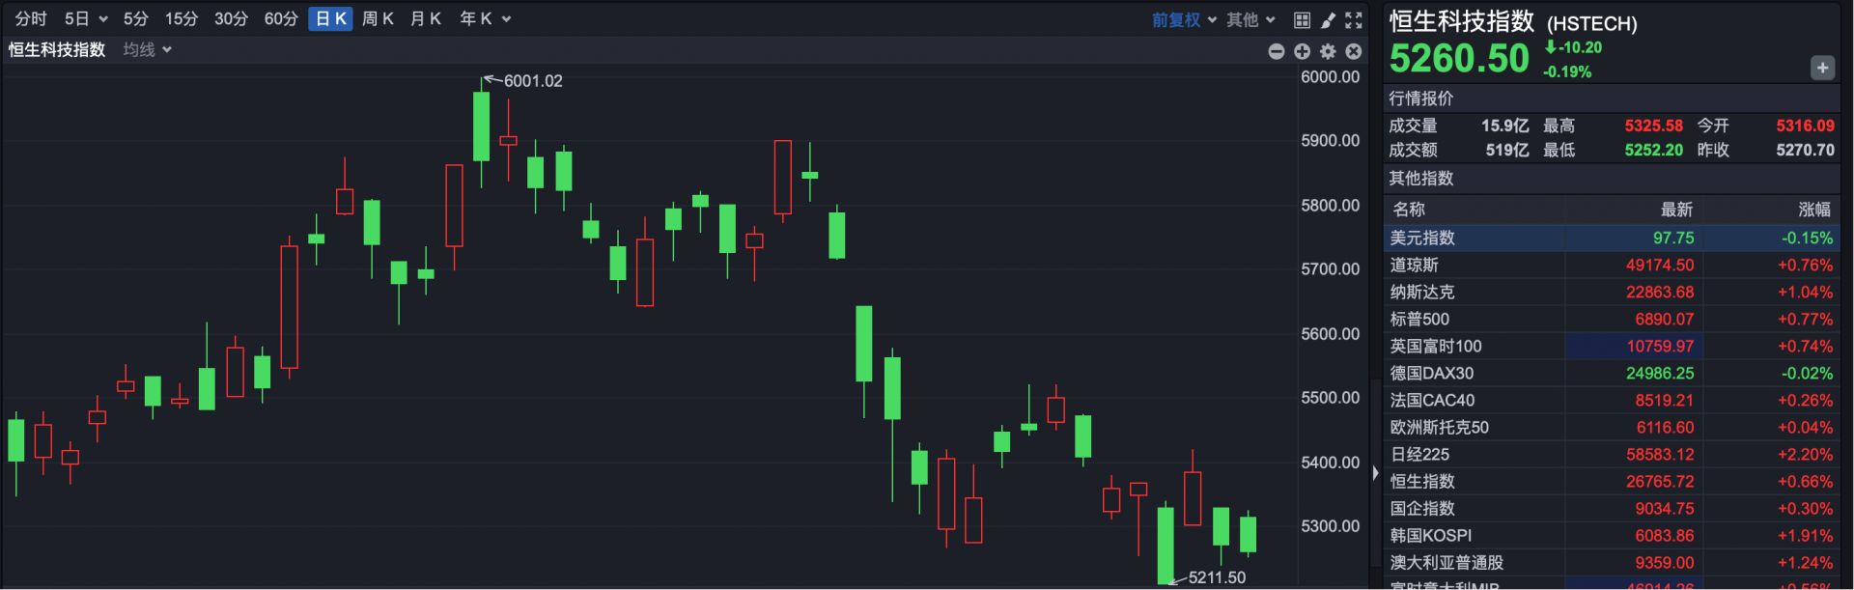The image size is (1854, 590).
Task: Expand the 前复权 adjustment dropdown
Action: pyautogui.click(x=1184, y=19)
